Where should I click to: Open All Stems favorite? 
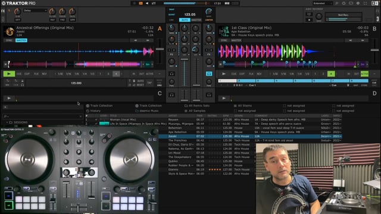tap(242, 106)
